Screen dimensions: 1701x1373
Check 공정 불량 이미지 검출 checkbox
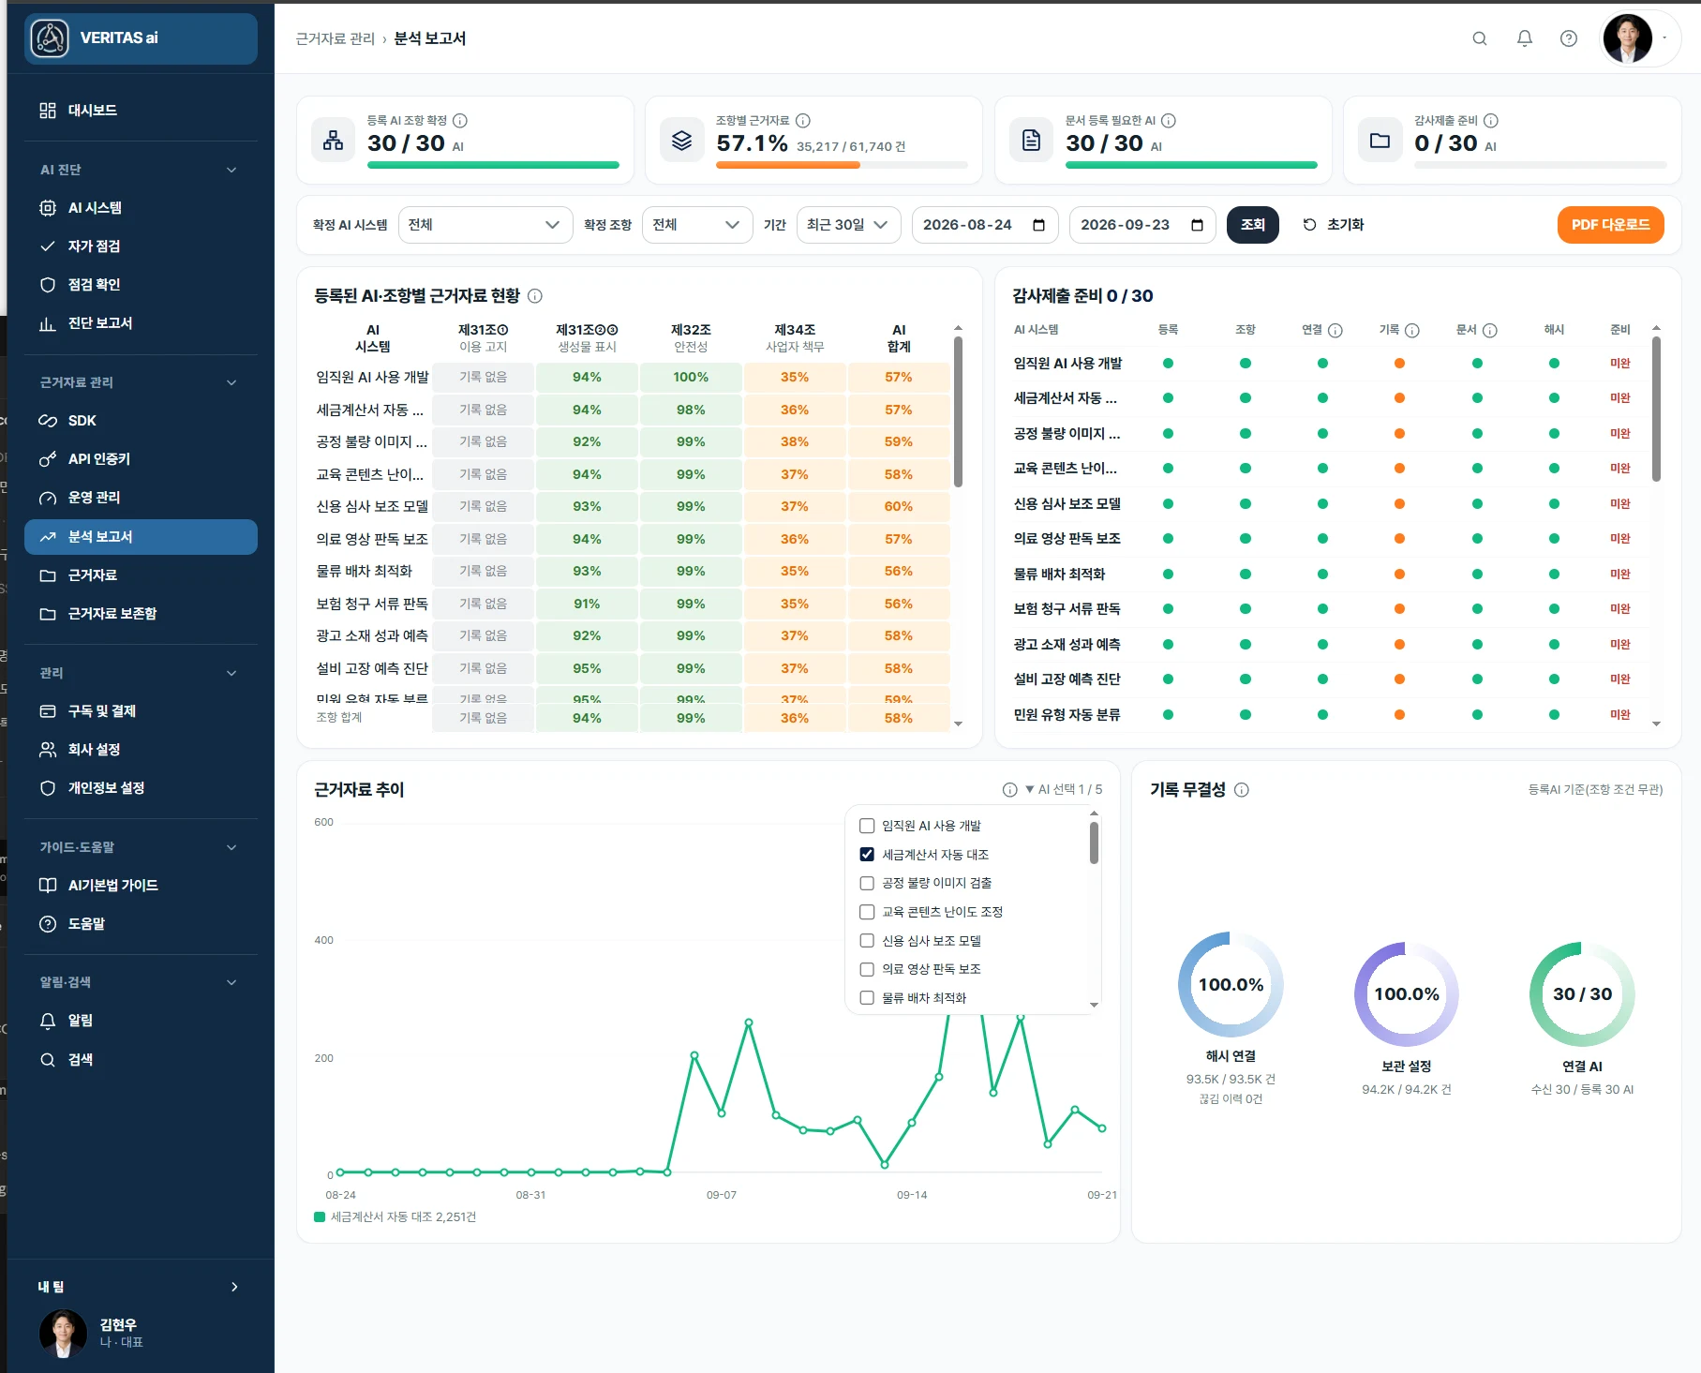click(x=867, y=883)
